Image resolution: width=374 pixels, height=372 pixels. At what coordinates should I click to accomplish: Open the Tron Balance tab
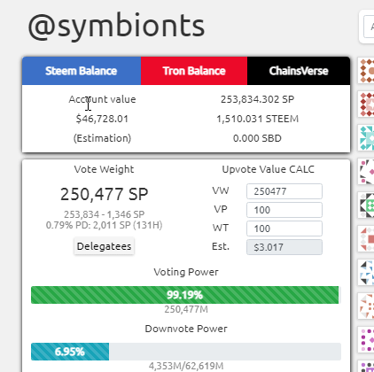coord(194,71)
